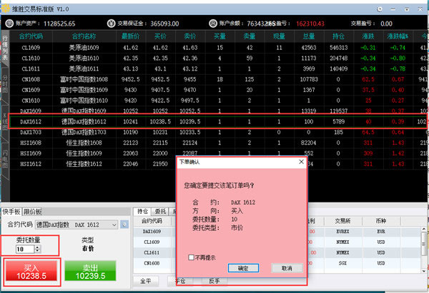Sort by 合约代码 column in the quotes list

point(31,36)
